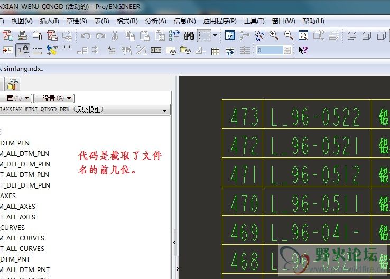Click the paste clipboard icon
The height and width of the screenshot is (279, 390).
(x=145, y=35)
